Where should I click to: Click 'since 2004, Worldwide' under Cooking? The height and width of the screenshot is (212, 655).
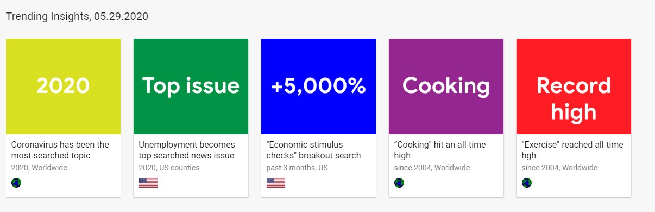pos(433,168)
